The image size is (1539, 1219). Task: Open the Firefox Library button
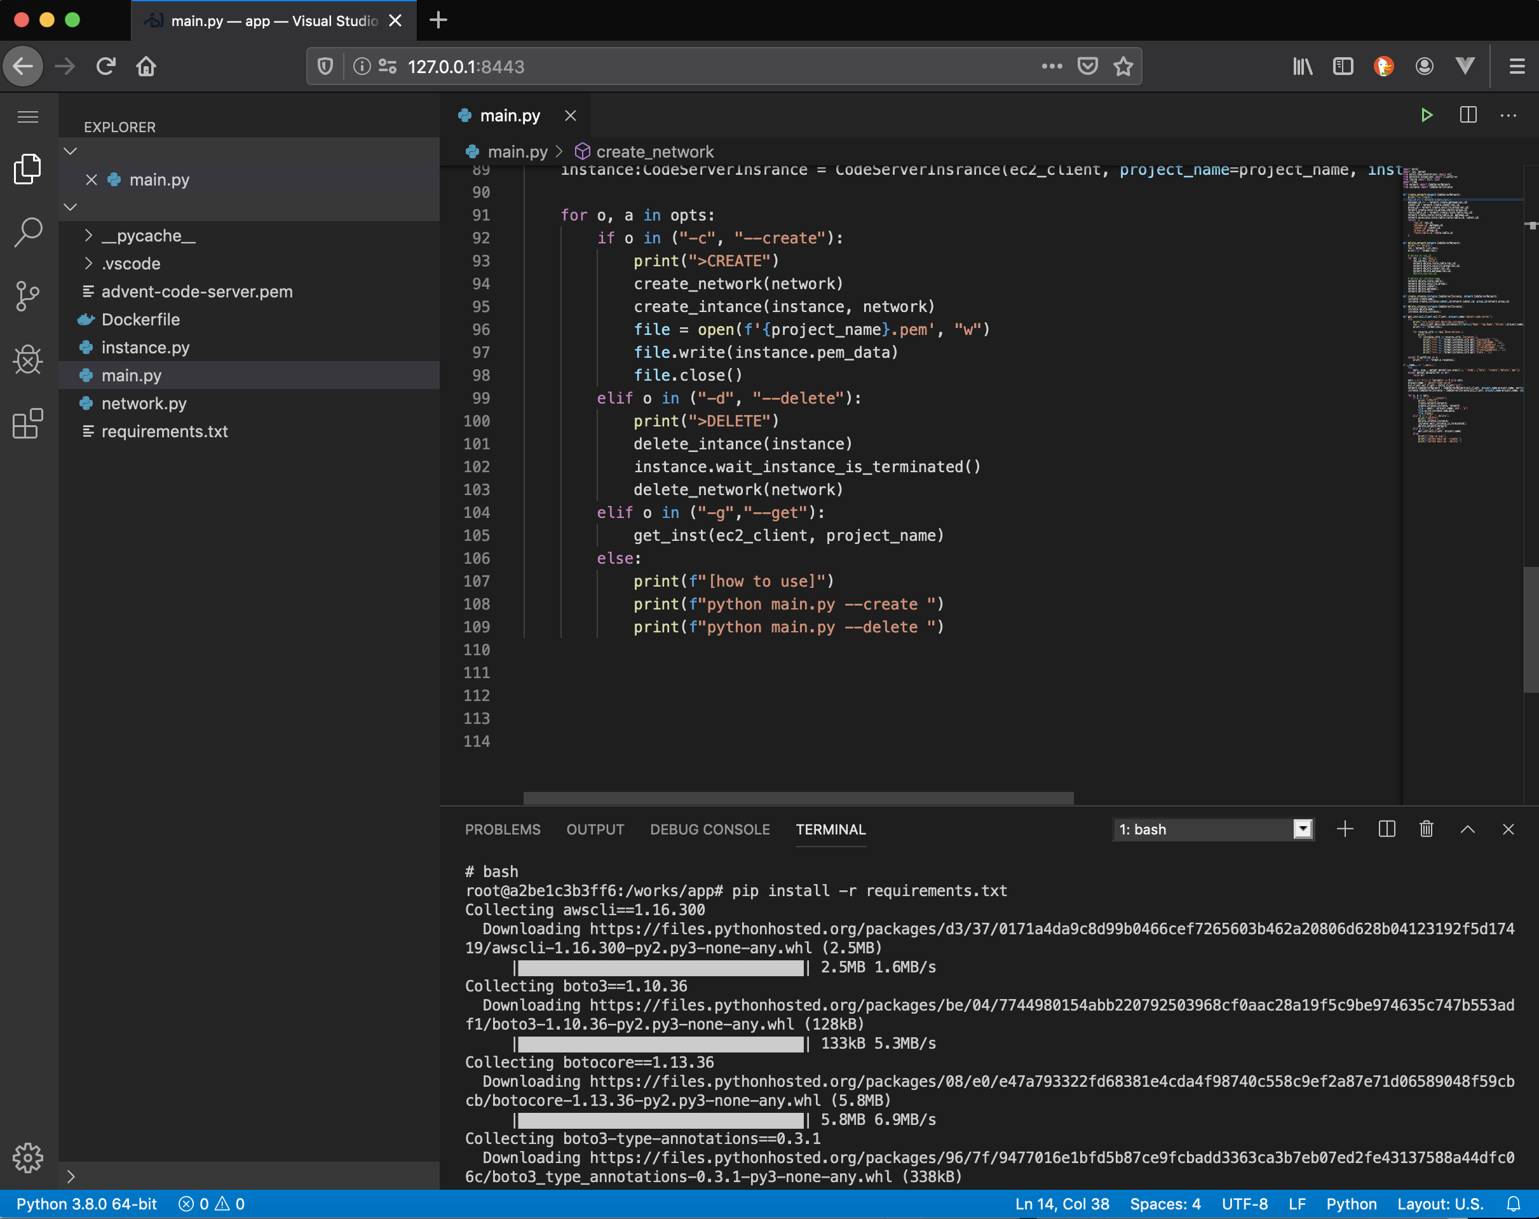coord(1303,66)
